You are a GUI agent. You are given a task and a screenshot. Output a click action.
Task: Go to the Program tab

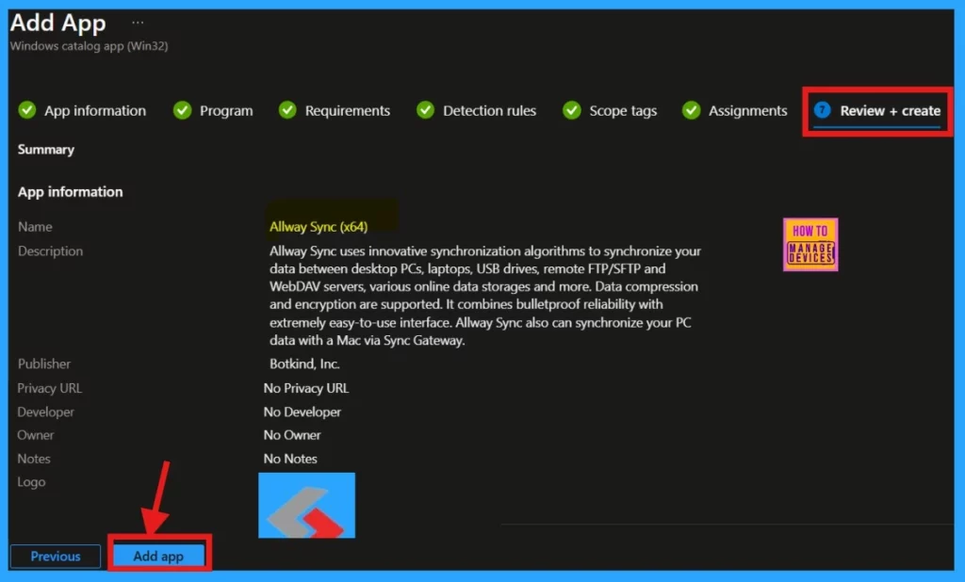226,111
